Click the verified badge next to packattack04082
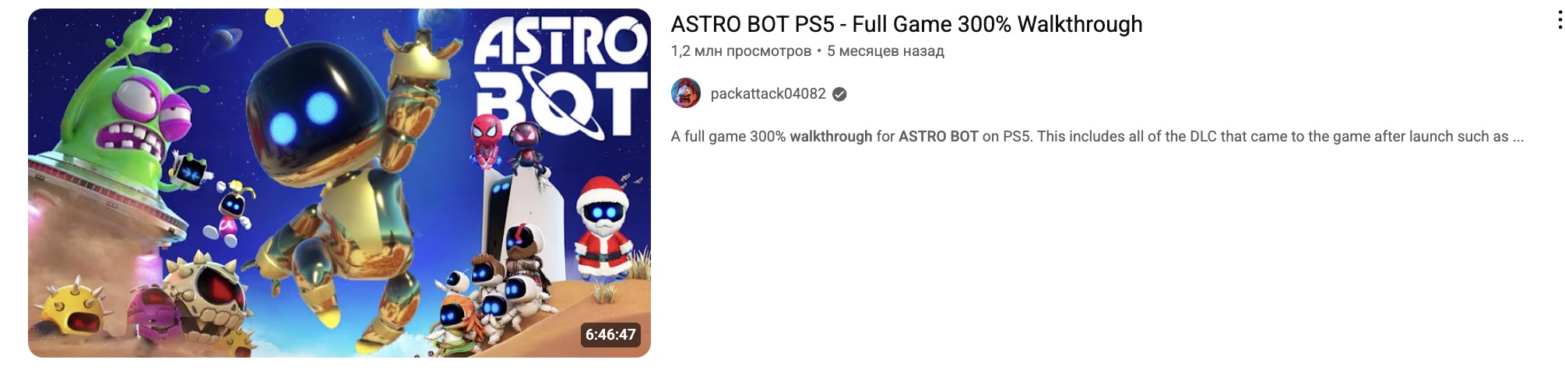 [x=839, y=94]
